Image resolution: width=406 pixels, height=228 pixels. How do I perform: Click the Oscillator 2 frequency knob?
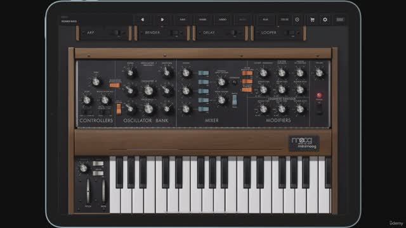click(x=148, y=91)
